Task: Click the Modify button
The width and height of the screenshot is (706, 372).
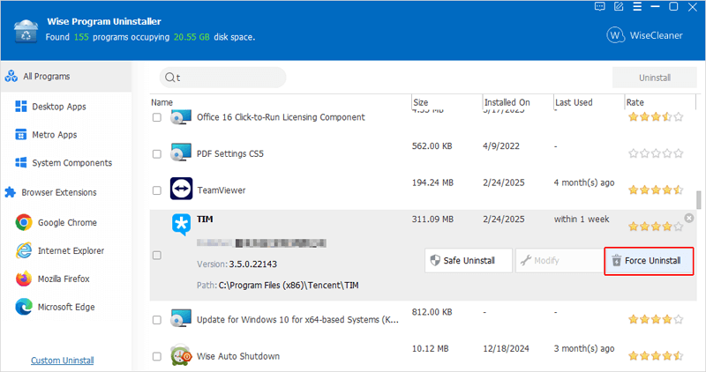Action: [x=560, y=260]
